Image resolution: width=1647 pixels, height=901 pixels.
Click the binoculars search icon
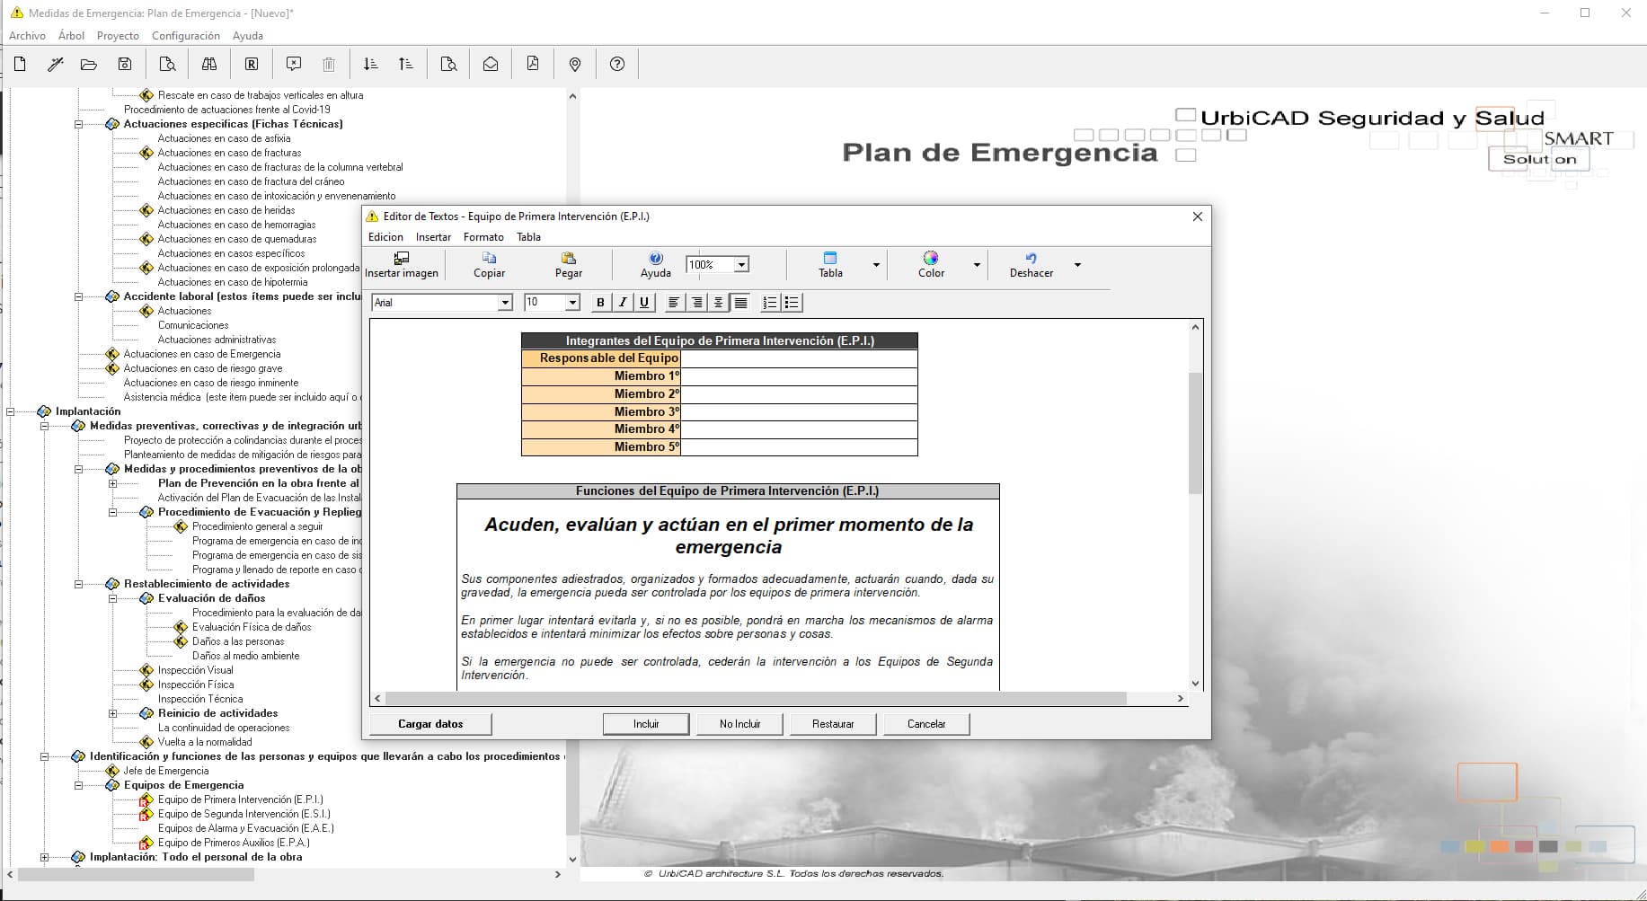208,64
